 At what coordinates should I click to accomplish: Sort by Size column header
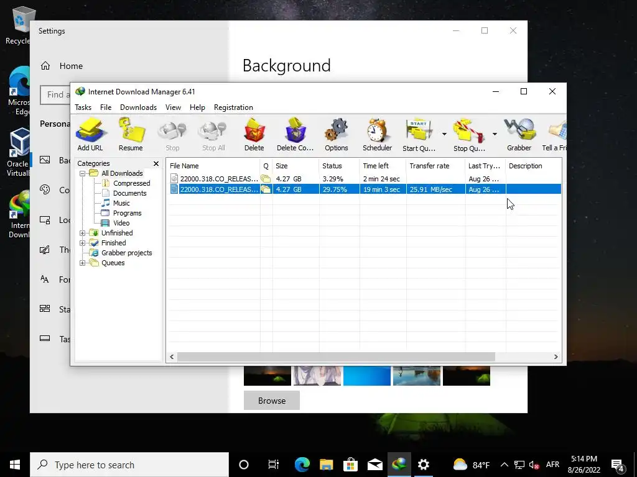tap(295, 166)
